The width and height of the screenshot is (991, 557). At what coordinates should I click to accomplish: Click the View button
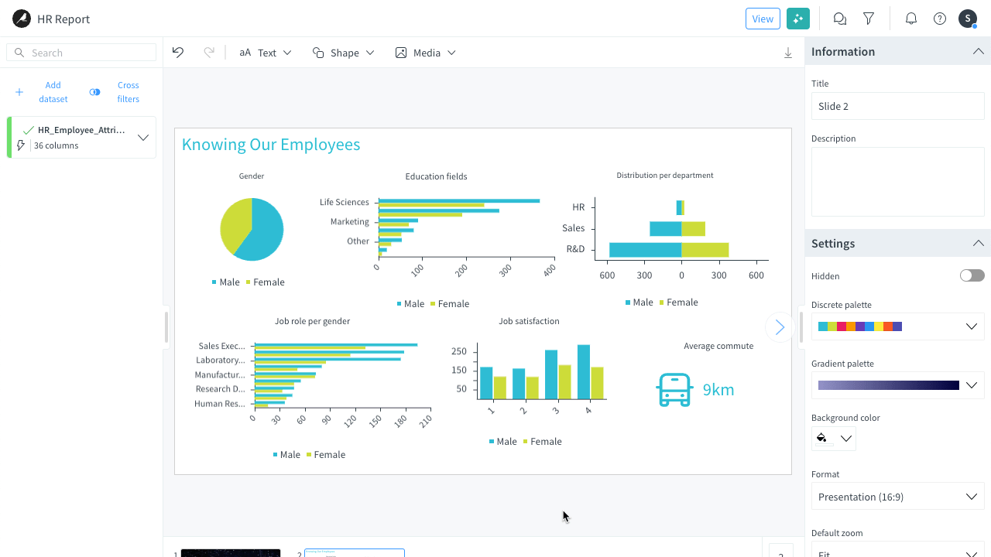click(763, 19)
